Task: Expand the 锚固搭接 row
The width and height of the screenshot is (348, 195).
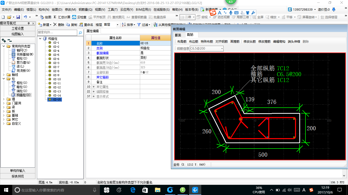Action: [x=93, y=92]
